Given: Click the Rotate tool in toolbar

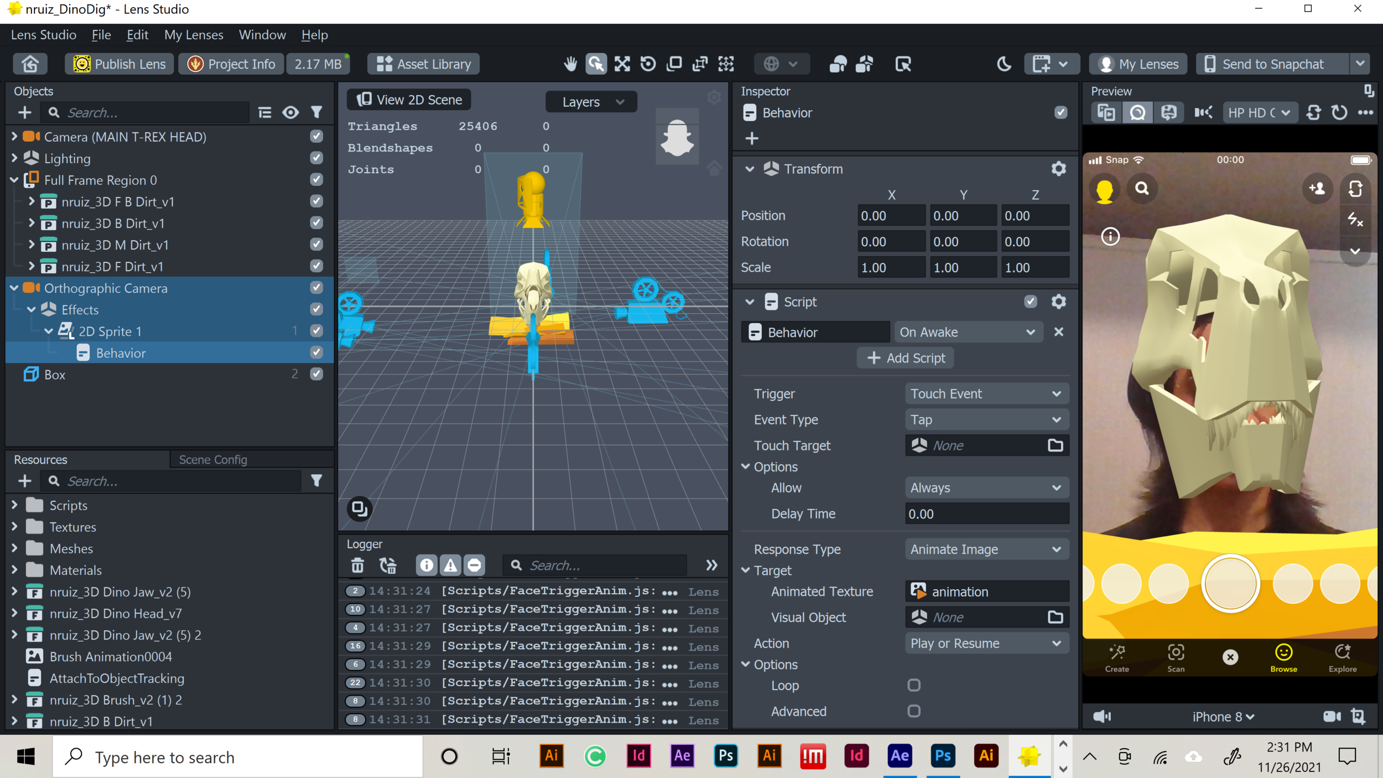Looking at the screenshot, I should pyautogui.click(x=648, y=64).
